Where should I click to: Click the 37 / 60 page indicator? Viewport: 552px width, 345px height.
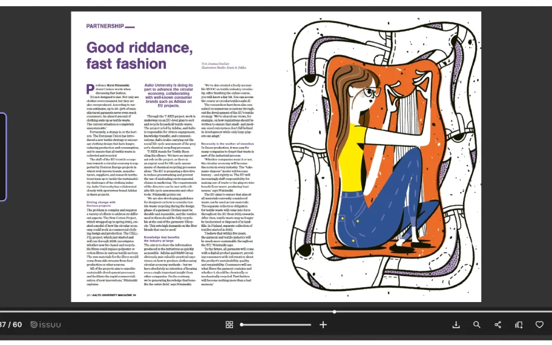(11, 325)
